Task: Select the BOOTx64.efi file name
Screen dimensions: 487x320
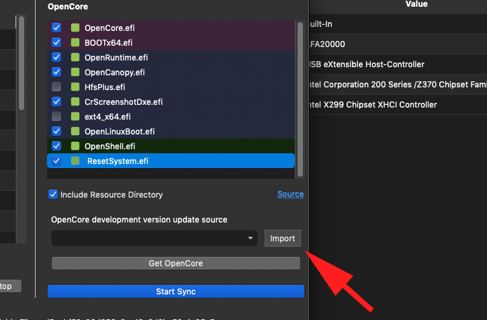Action: pyautogui.click(x=108, y=42)
